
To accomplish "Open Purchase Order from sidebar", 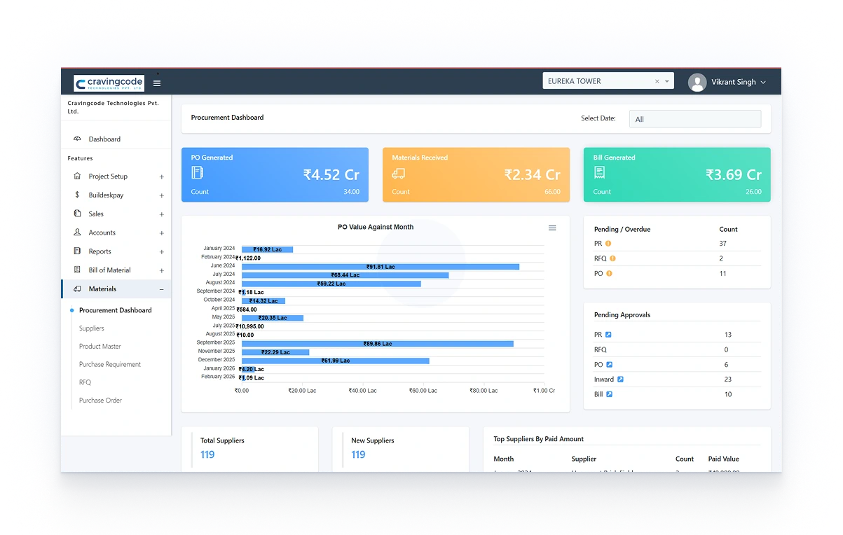I will pyautogui.click(x=100, y=401).
